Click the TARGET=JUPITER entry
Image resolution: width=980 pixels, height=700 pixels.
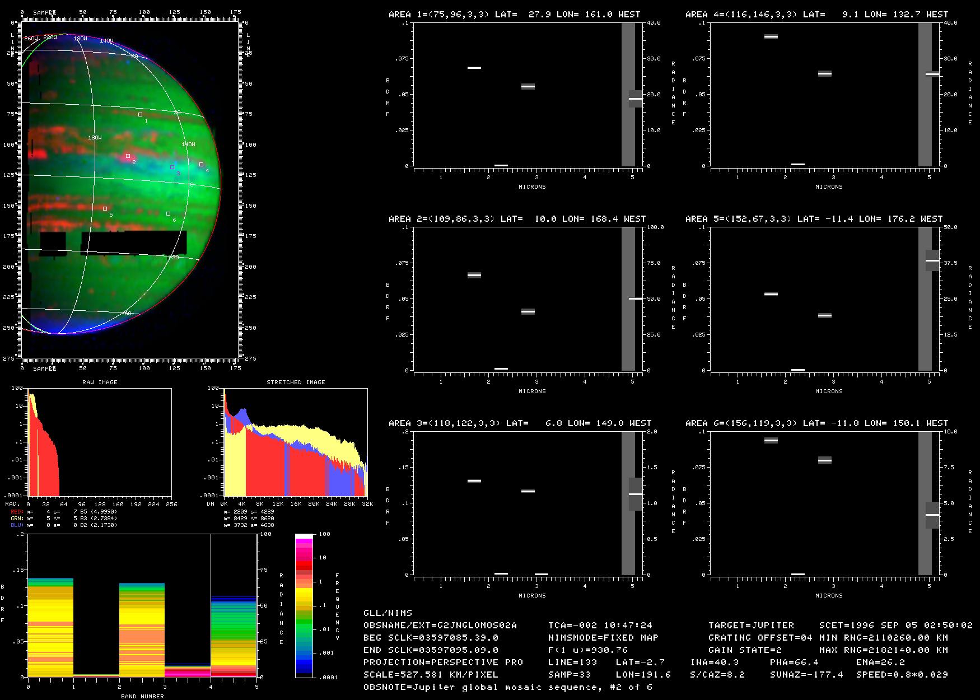(x=751, y=626)
